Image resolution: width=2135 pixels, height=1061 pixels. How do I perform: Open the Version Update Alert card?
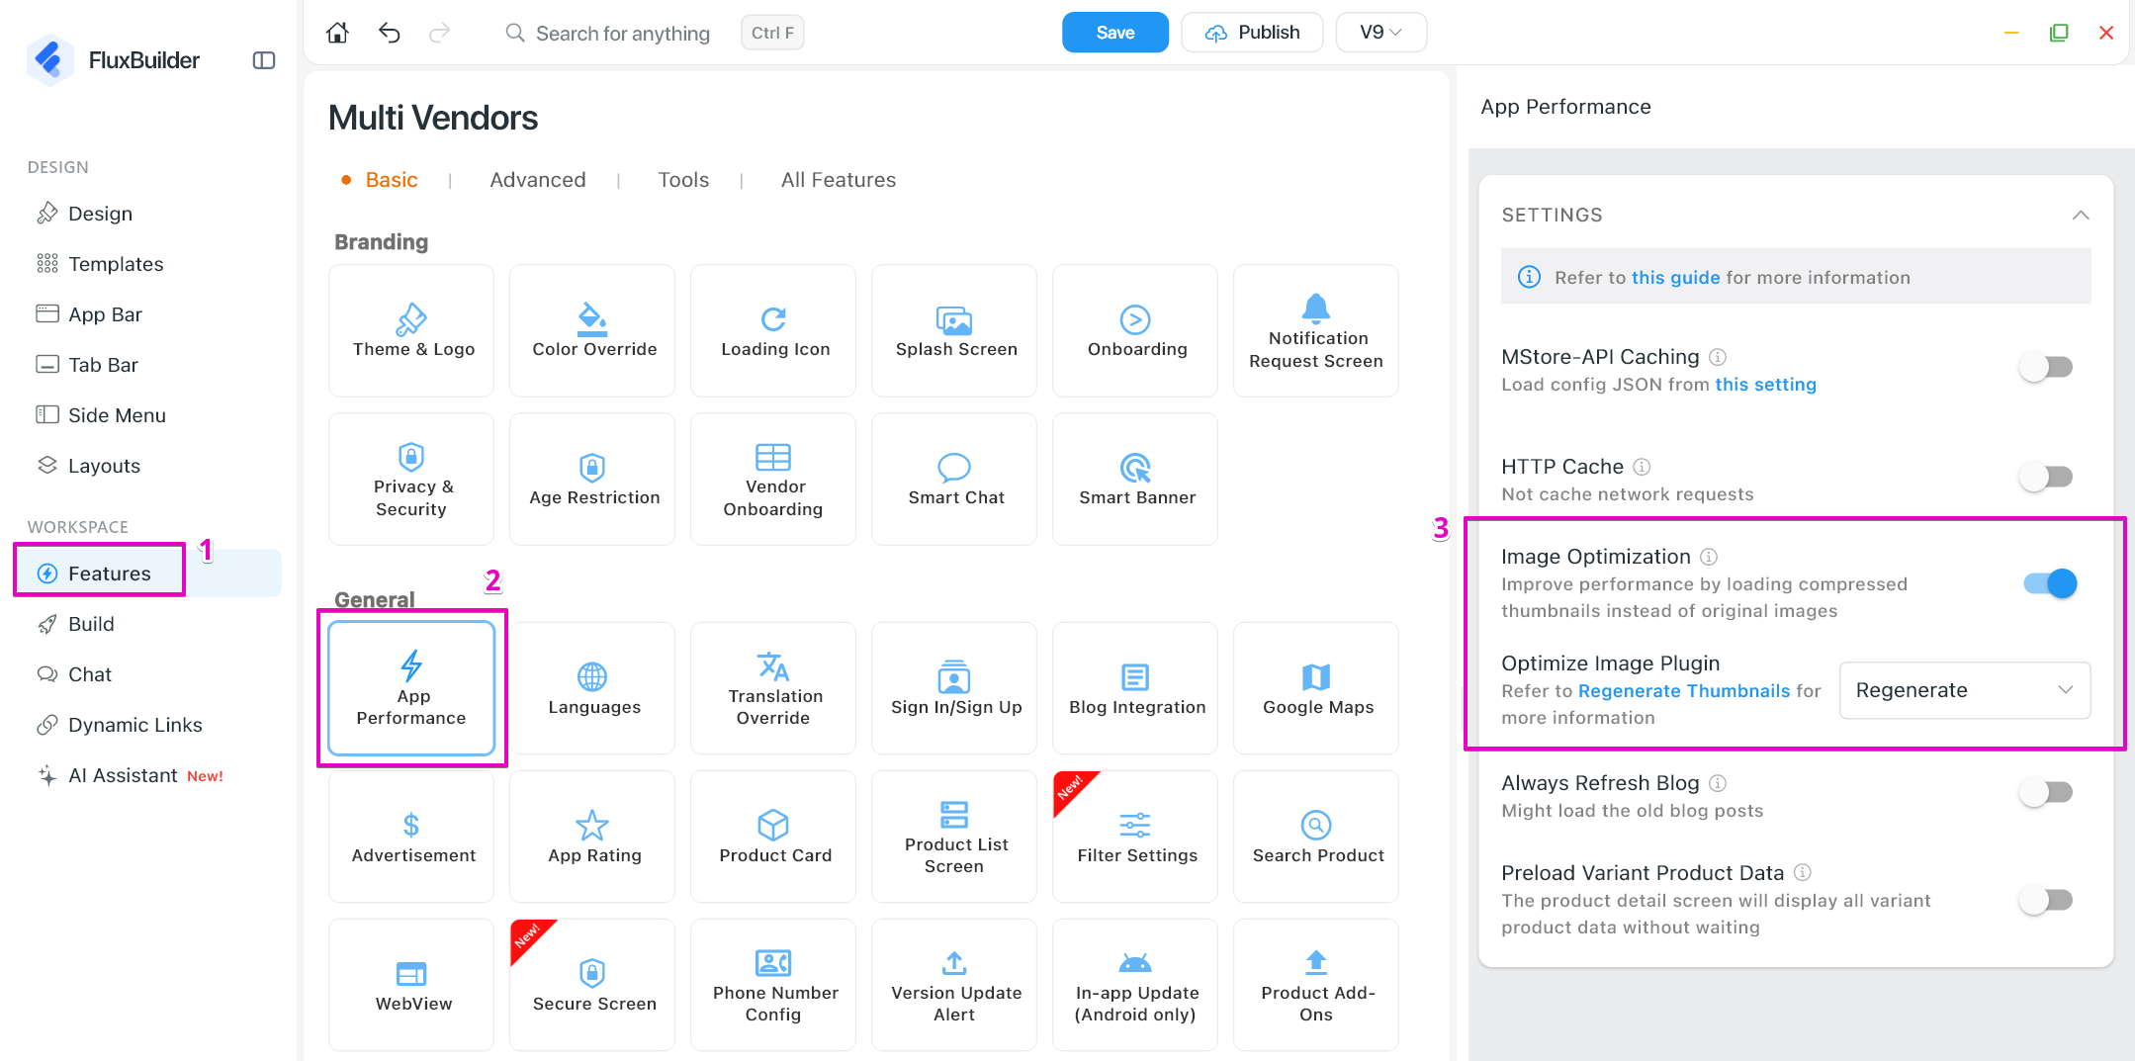954,985
